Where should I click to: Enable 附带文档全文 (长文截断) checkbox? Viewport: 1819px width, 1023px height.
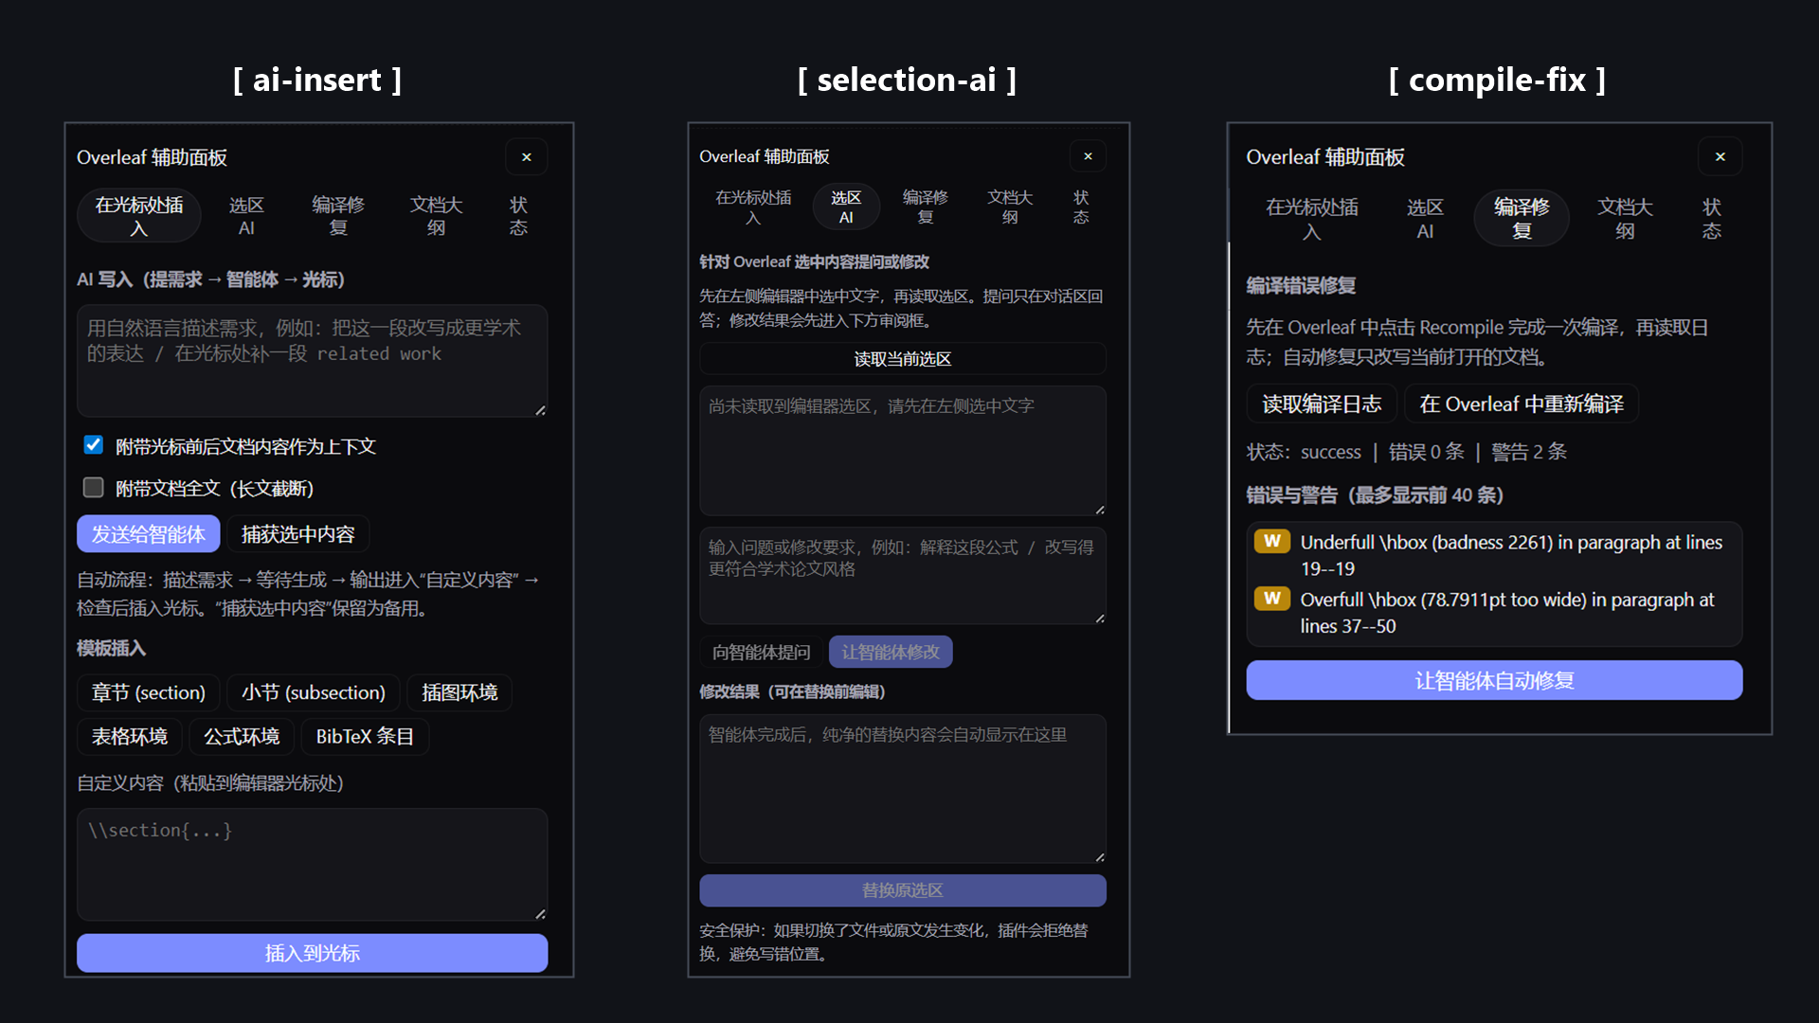pos(93,488)
